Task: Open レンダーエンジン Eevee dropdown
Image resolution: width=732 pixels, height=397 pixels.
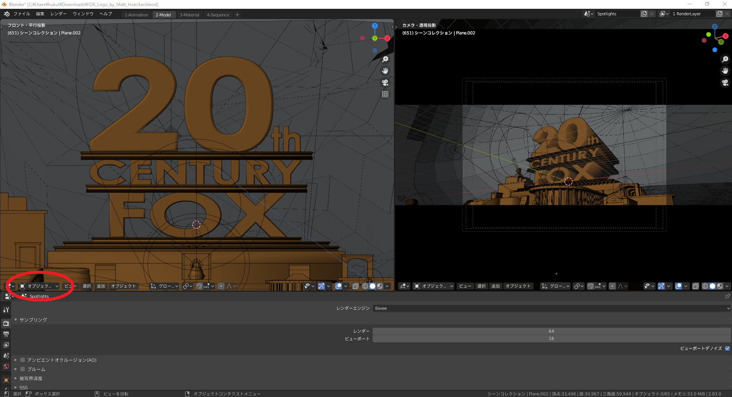Action: [x=552, y=308]
